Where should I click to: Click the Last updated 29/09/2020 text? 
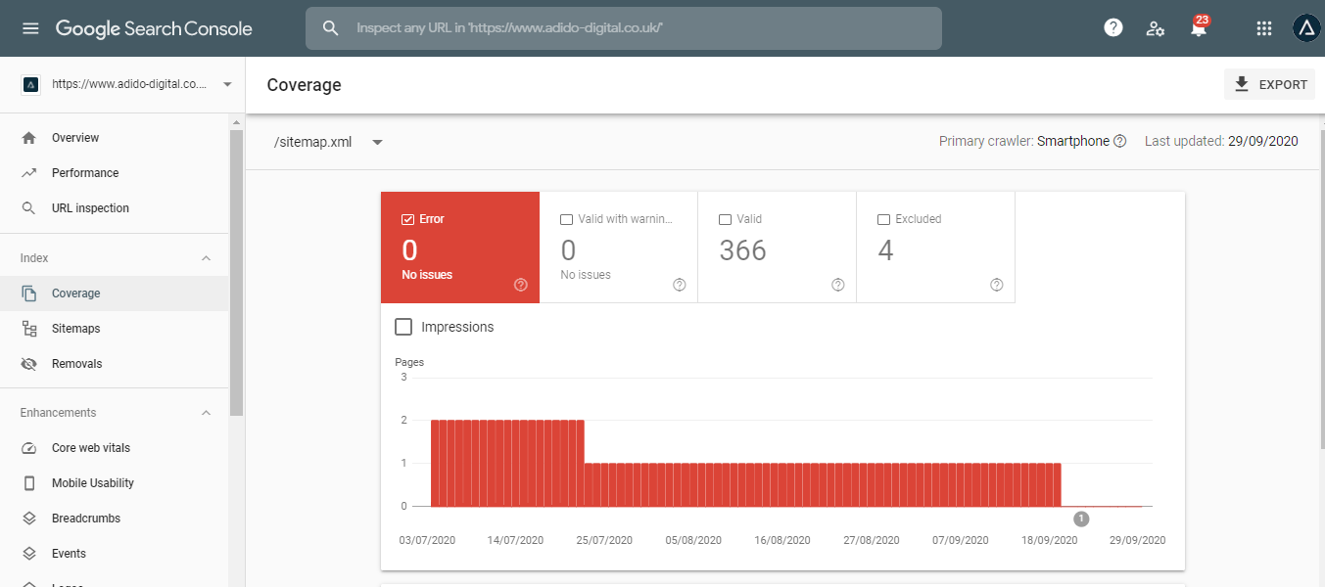point(1221,141)
